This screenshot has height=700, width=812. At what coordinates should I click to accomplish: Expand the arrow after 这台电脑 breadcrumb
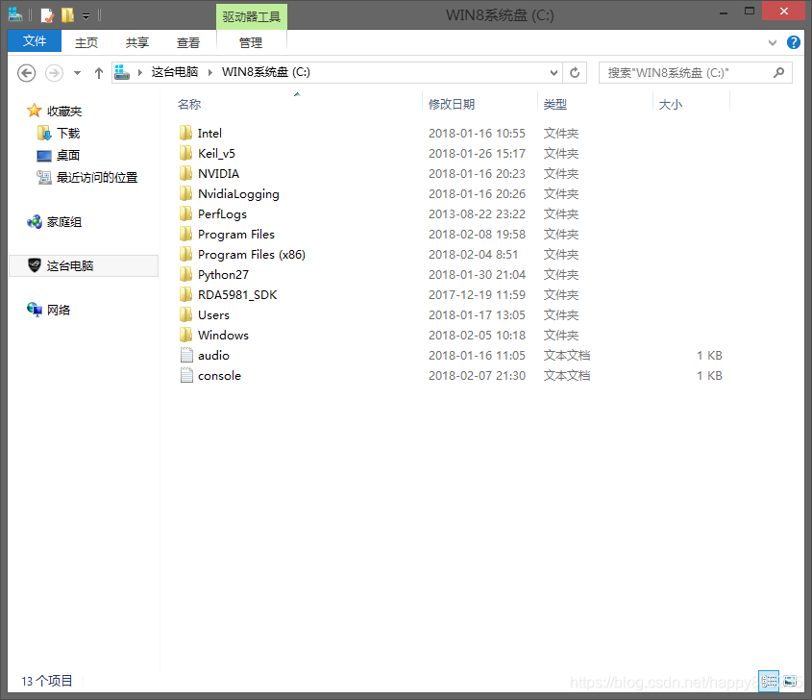click(x=210, y=72)
